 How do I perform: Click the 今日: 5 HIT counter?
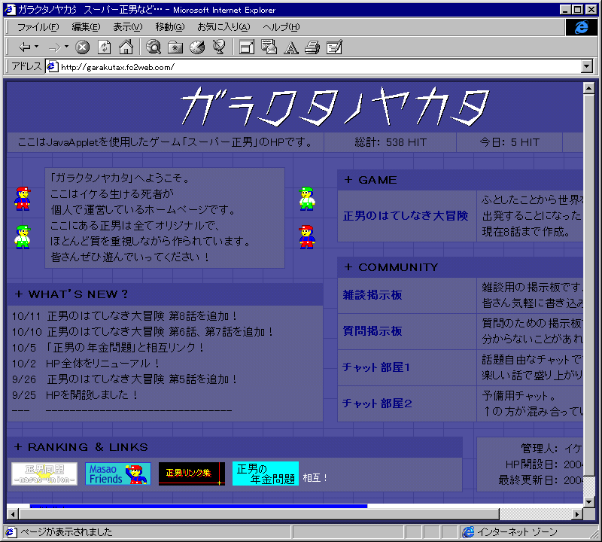tap(509, 142)
